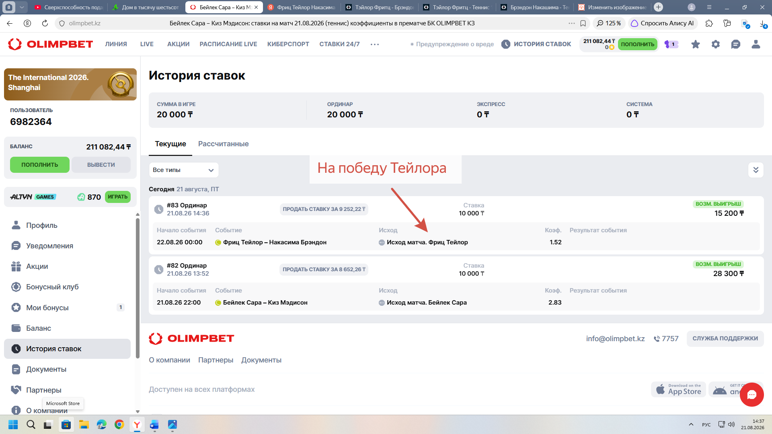This screenshot has height=434, width=772.
Task: Open page translate icon in browser toolbar
Action: pyautogui.click(x=745, y=24)
